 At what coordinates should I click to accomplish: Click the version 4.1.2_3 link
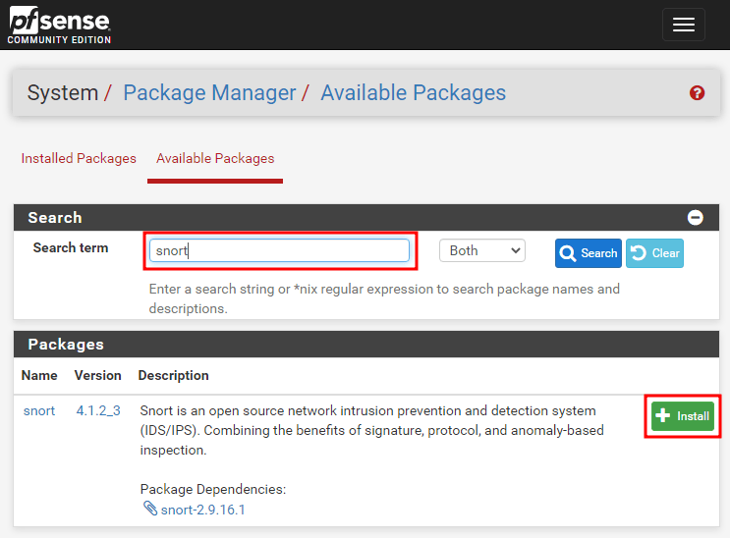pos(98,410)
